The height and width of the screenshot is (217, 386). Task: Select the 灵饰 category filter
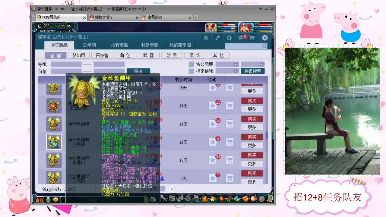[195, 55]
